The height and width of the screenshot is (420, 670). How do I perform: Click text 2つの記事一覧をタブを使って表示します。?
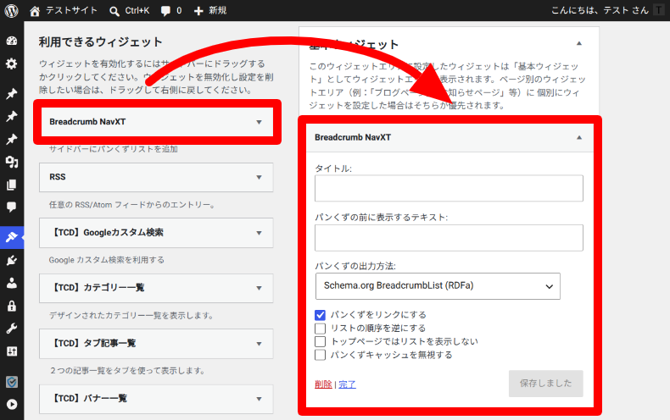coord(127,371)
